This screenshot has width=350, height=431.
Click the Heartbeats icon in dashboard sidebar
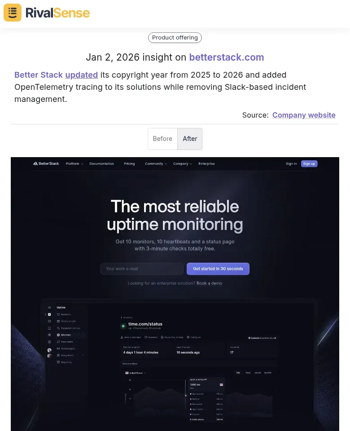point(58,342)
